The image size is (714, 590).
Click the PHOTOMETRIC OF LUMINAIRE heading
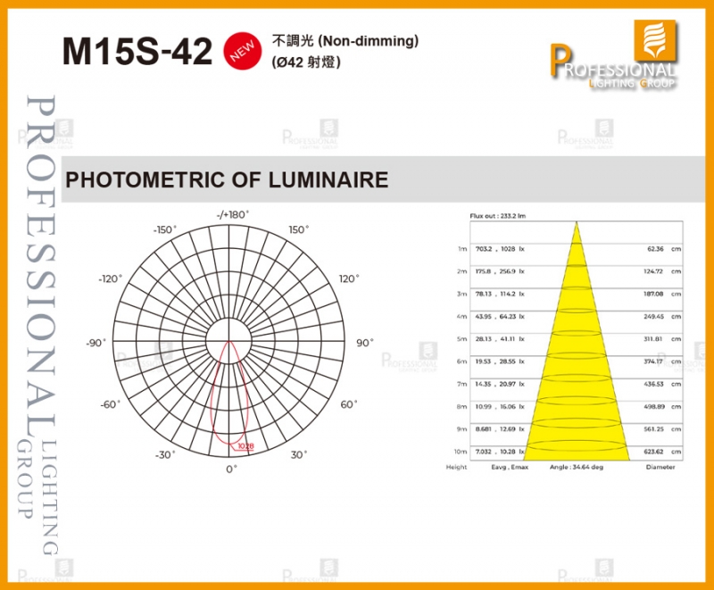pyautogui.click(x=228, y=179)
